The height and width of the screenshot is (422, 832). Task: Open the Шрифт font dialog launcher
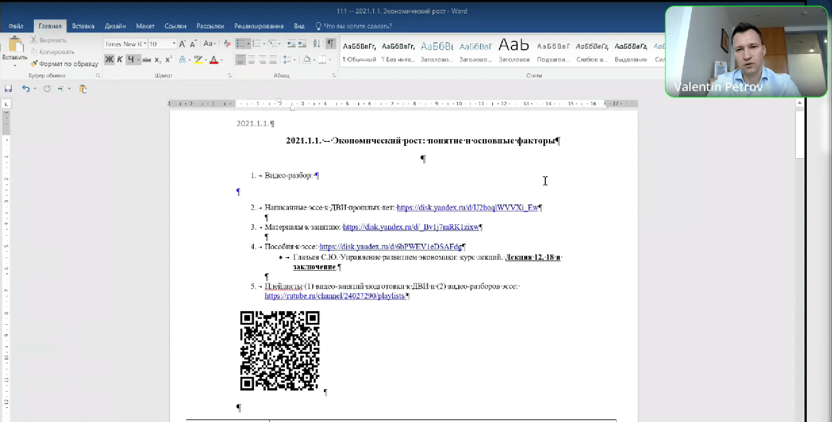point(230,76)
